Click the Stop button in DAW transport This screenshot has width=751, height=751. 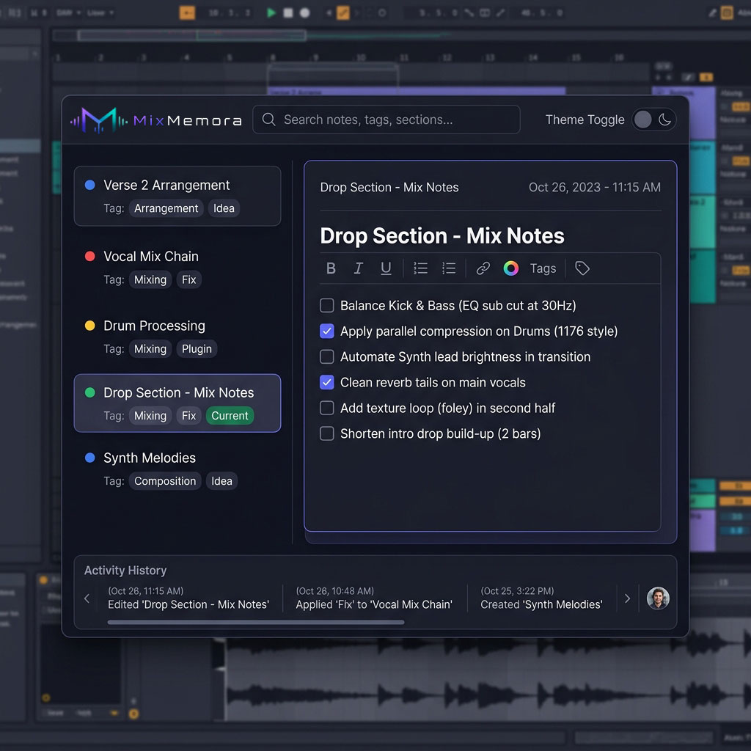(287, 13)
